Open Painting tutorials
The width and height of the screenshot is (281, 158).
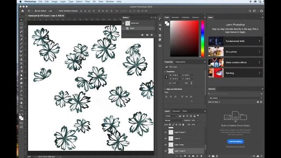235,73
